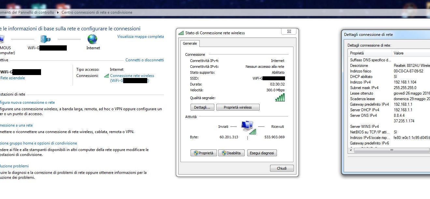Open the Rete aziendale link
Viewport: 430px width, 199px height.
[x=13, y=78]
